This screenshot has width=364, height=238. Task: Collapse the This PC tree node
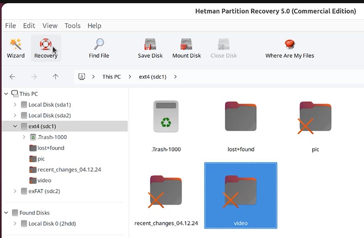(6, 94)
